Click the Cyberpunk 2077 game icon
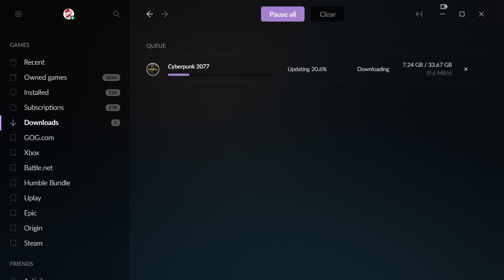This screenshot has width=504, height=280. coord(152,69)
